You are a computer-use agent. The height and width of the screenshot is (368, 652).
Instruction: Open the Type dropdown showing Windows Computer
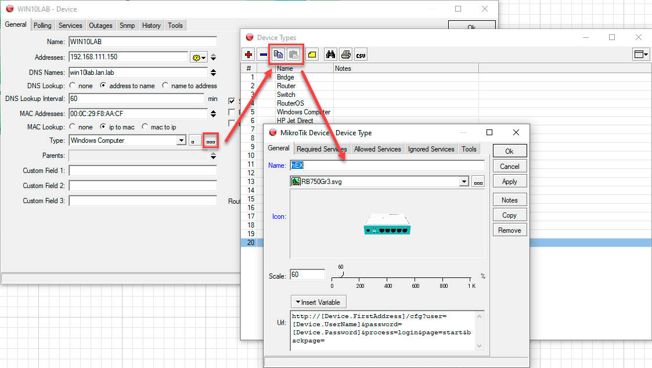182,140
